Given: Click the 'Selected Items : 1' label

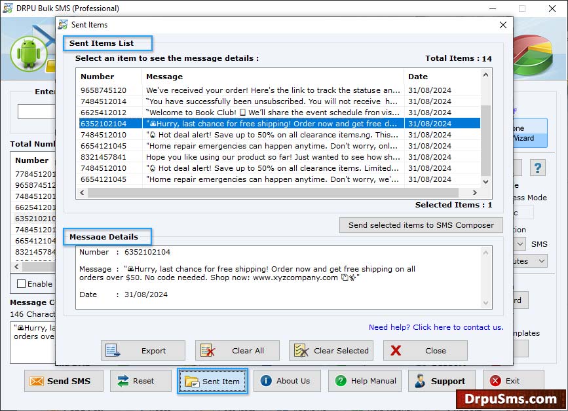Looking at the screenshot, I should [x=453, y=205].
